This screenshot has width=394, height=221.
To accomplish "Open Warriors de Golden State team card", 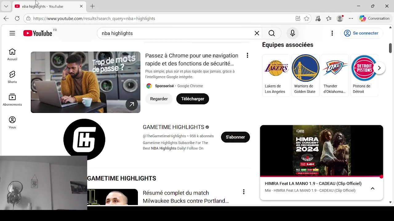I will point(305,75).
